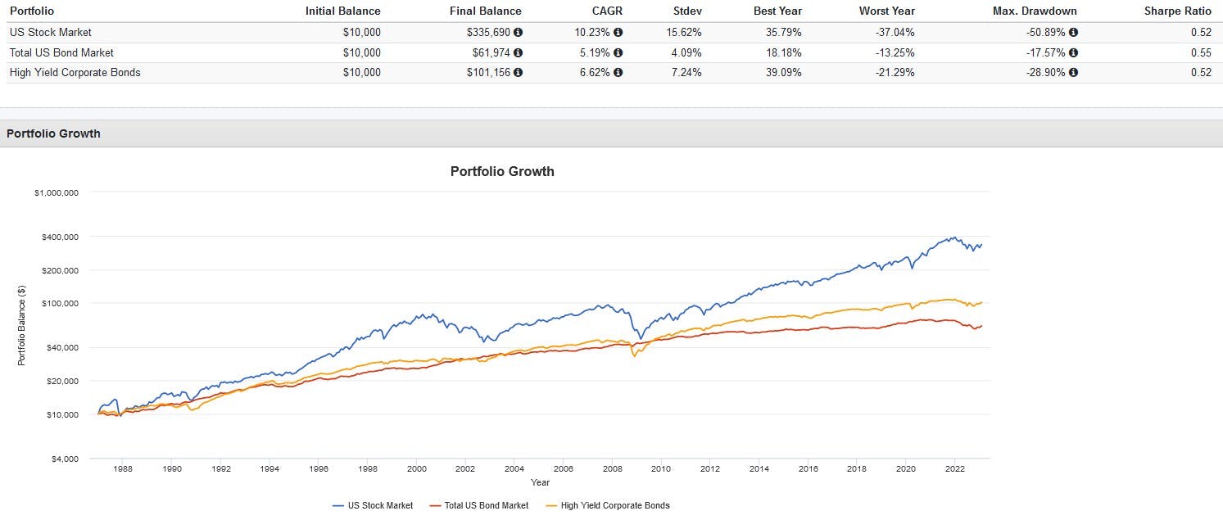This screenshot has width=1223, height=520.
Task: Click the Portfolio Growth section header bar
Action: [611, 133]
